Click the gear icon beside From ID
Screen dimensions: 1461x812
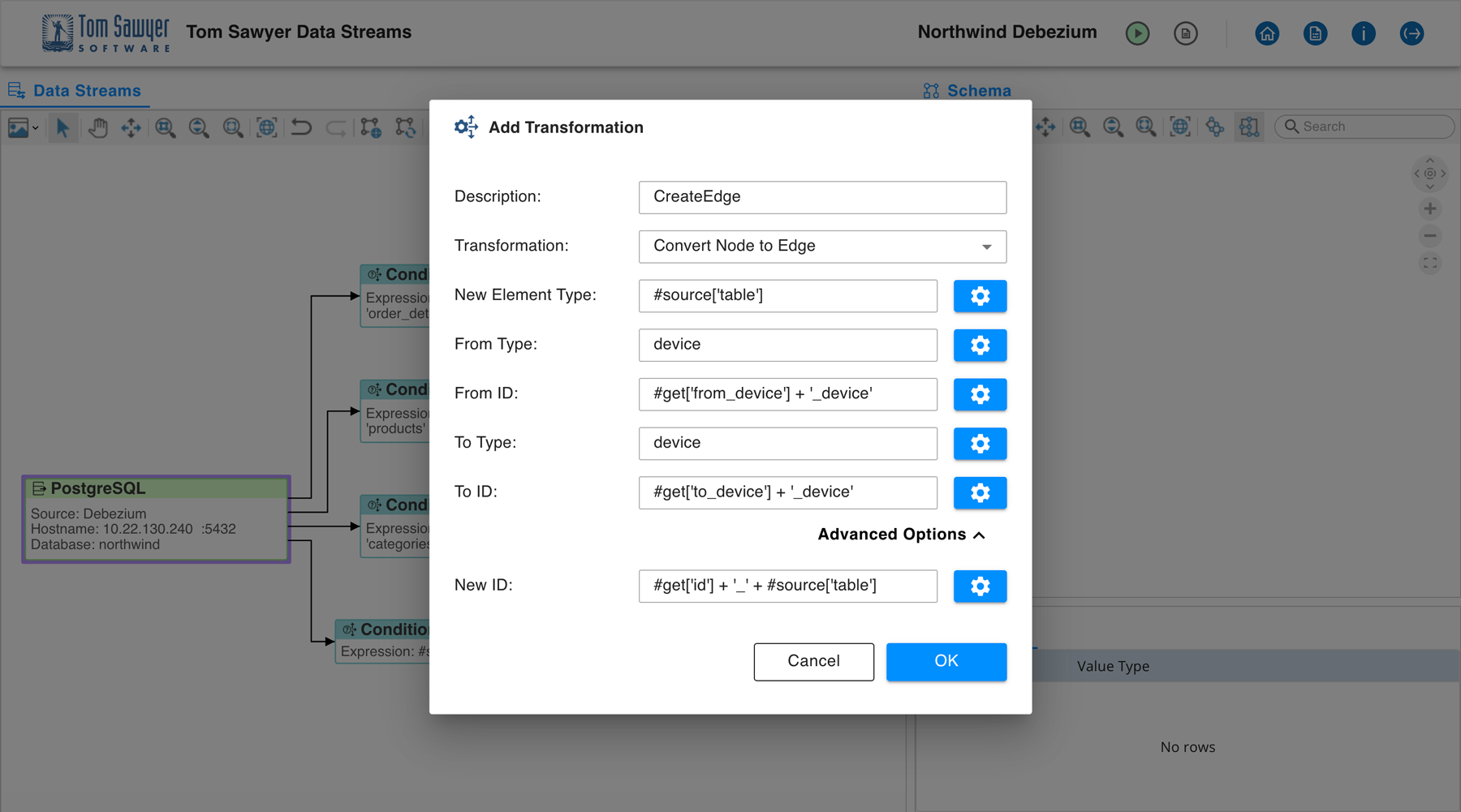click(980, 394)
